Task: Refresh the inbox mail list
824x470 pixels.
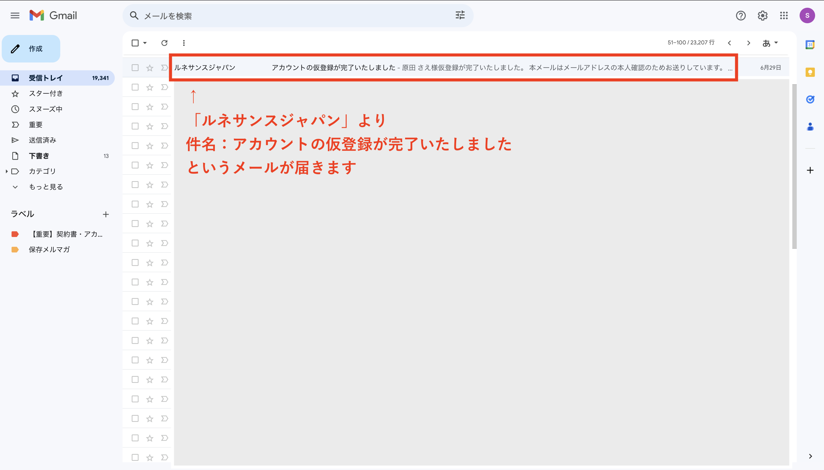Action: point(164,43)
